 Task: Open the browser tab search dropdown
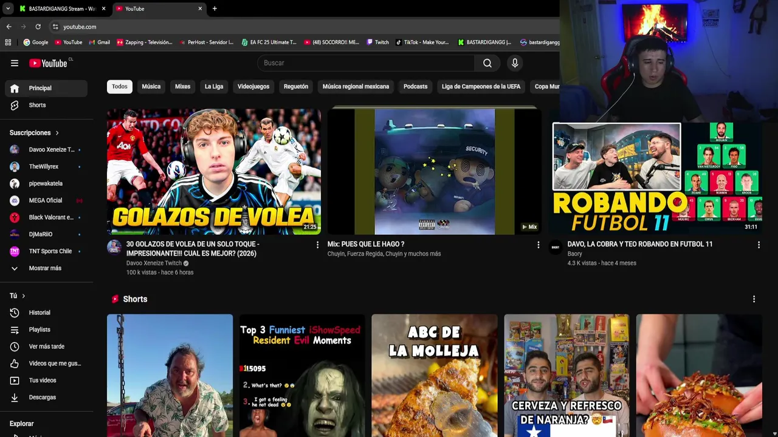click(7, 8)
